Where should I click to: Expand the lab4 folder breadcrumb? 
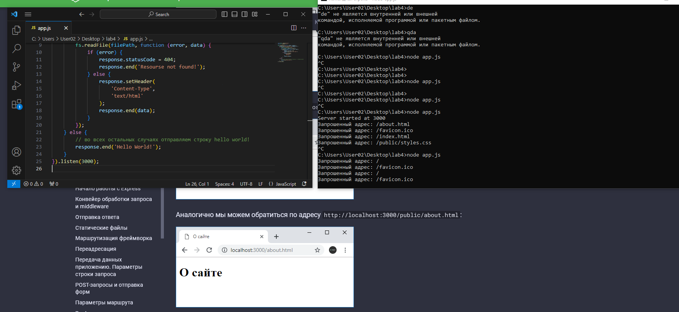pyautogui.click(x=111, y=39)
